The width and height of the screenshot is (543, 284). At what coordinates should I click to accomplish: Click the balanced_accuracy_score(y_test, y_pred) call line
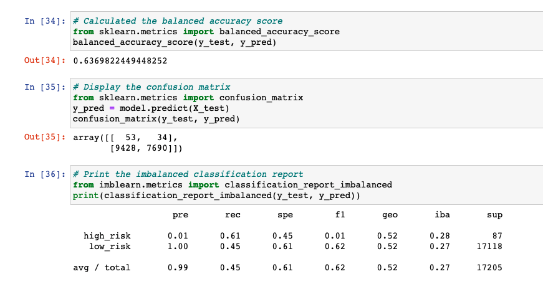tap(175, 42)
